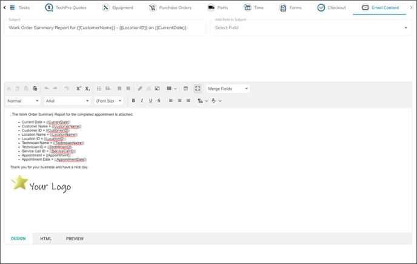The width and height of the screenshot is (417, 264).
Task: Insert a hyperlink with the link icon
Action: coord(140,89)
